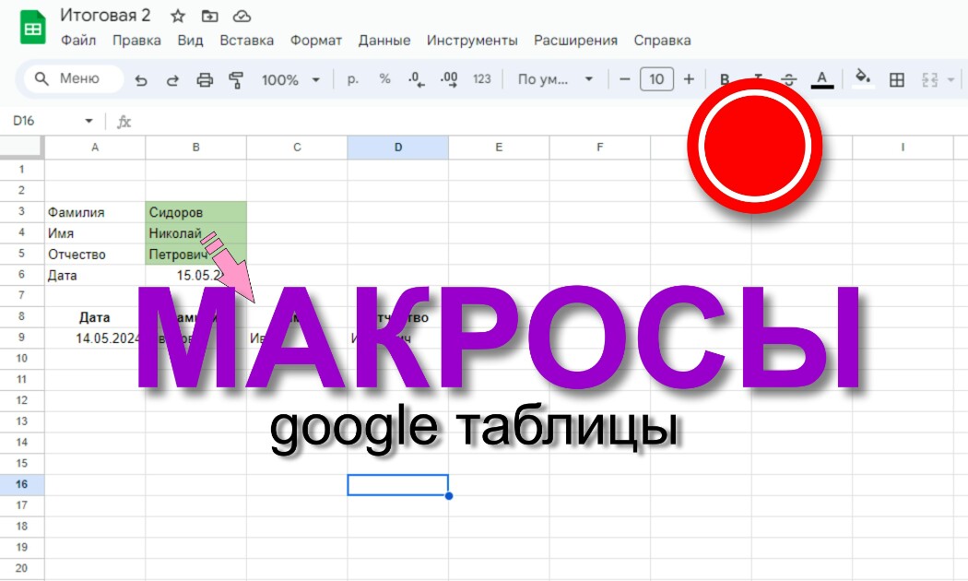This screenshot has width=968, height=581.
Task: Click the Меню search box
Action: 74,78
